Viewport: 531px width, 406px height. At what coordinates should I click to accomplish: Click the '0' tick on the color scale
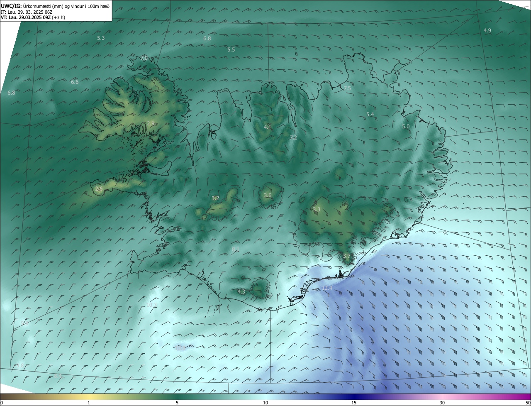coord(2,403)
